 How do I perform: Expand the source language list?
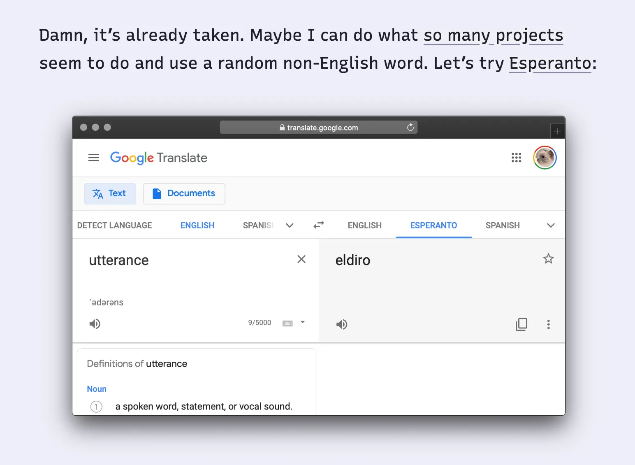click(x=290, y=226)
